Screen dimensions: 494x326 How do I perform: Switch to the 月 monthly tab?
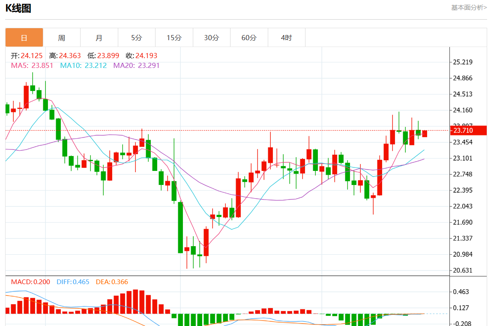99,38
